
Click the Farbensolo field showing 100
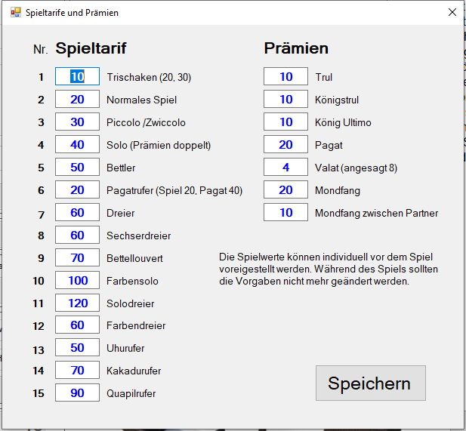point(77,281)
